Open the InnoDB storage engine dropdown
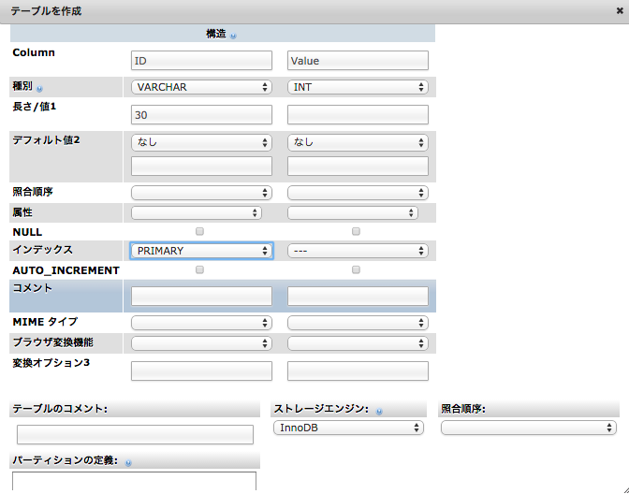Screen dimensions: 629x494 348,428
